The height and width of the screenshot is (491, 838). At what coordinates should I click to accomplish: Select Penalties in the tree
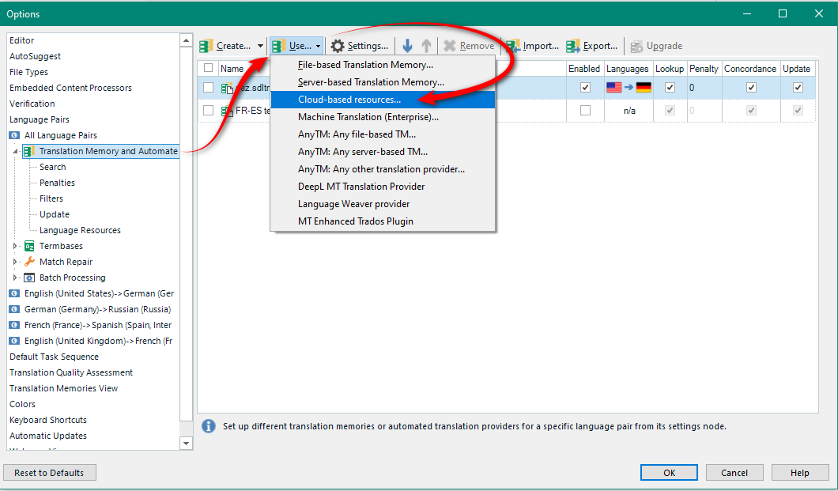point(57,183)
